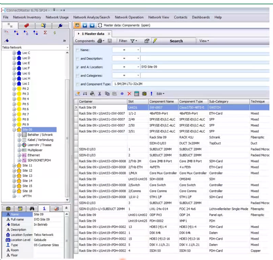Click the copy icon in results toolbar
Viewport: 273px width, 260px height.
(x=107, y=94)
